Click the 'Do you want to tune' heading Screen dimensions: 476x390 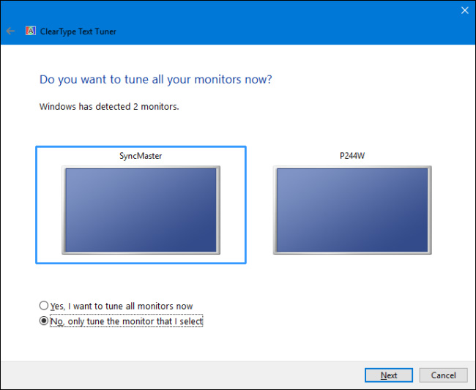[x=160, y=79]
